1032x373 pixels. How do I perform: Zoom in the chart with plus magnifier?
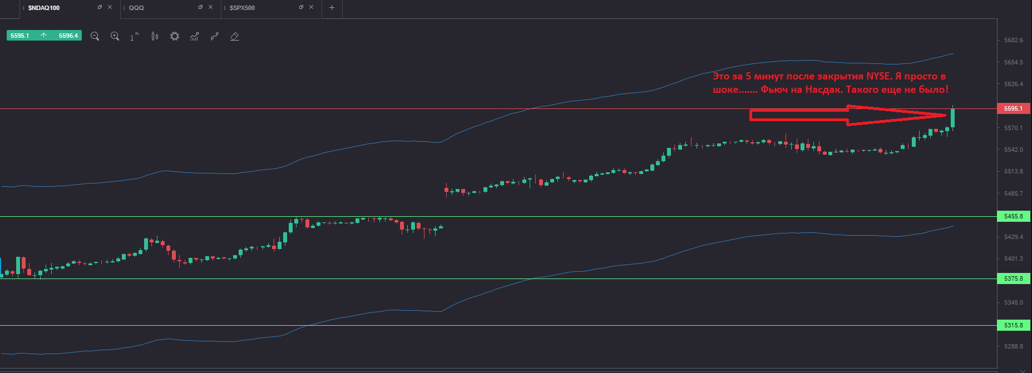(x=115, y=36)
